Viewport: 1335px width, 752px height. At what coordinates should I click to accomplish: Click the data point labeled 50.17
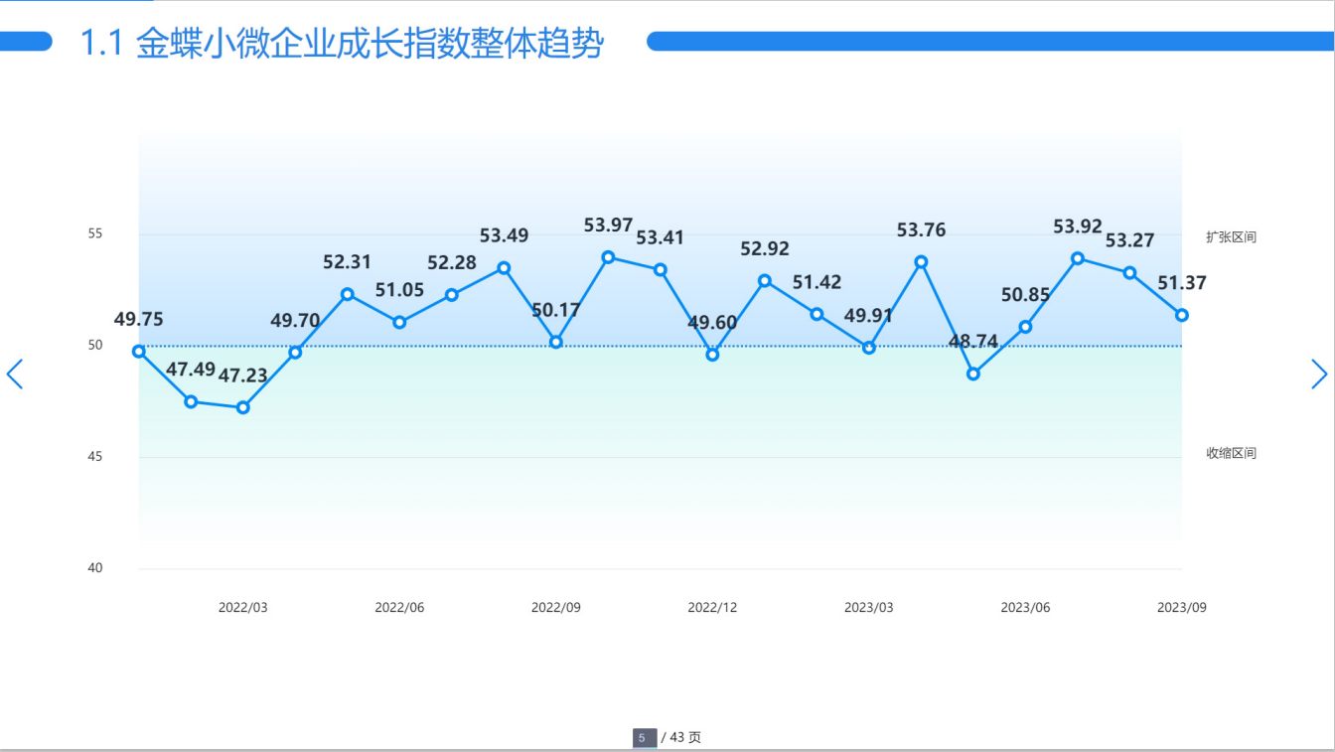point(556,342)
